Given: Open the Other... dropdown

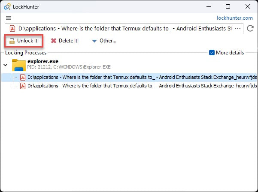Looking at the screenshot, I should tap(104, 41).
